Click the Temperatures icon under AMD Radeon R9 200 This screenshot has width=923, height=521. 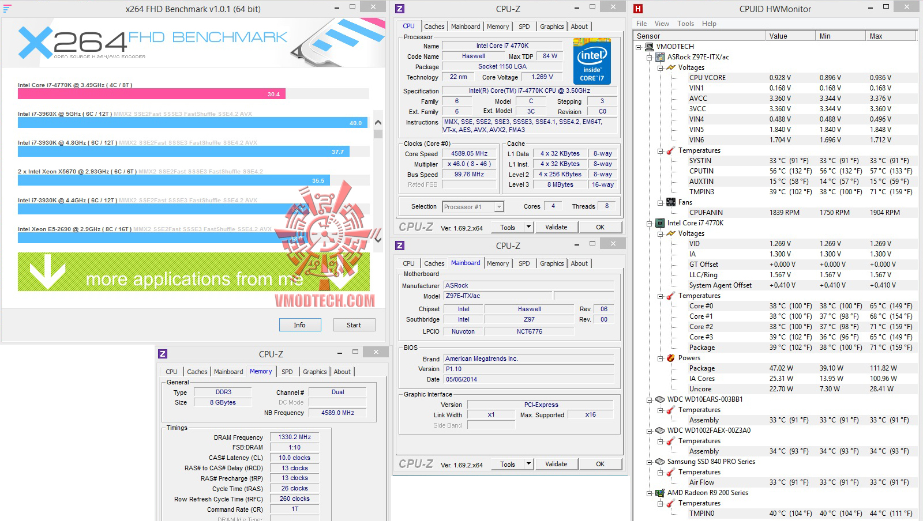coord(671,503)
